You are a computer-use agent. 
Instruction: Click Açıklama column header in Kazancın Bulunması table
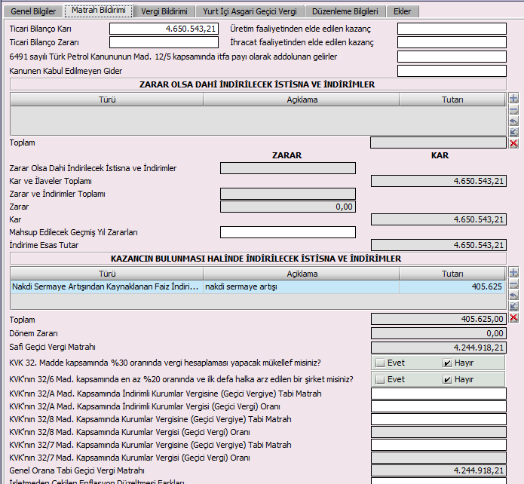[302, 274]
